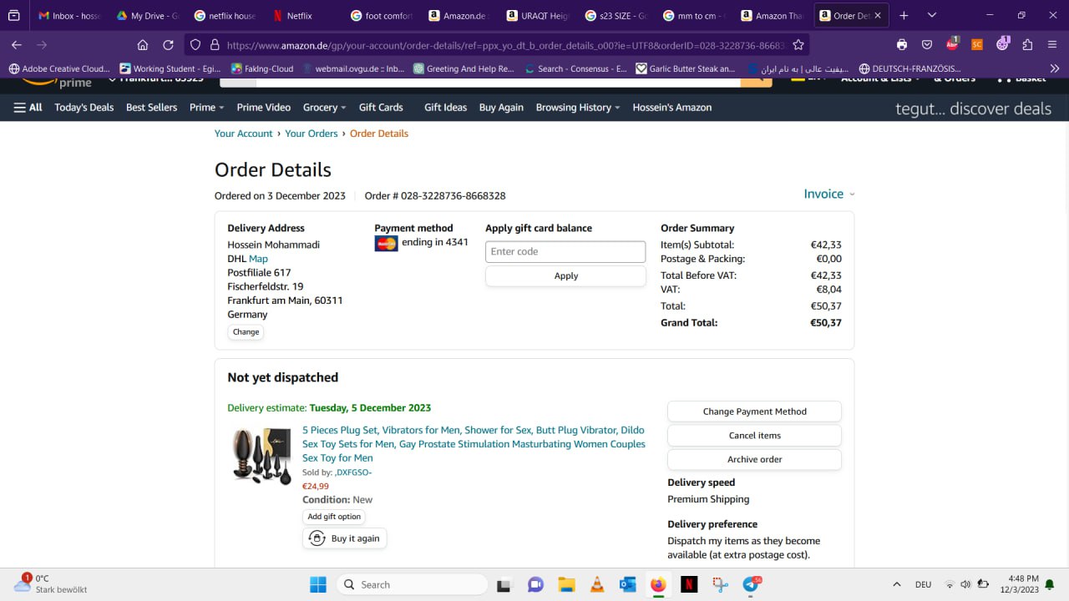Bookmark this page using the star icon
This screenshot has width=1069, height=601.
click(798, 45)
